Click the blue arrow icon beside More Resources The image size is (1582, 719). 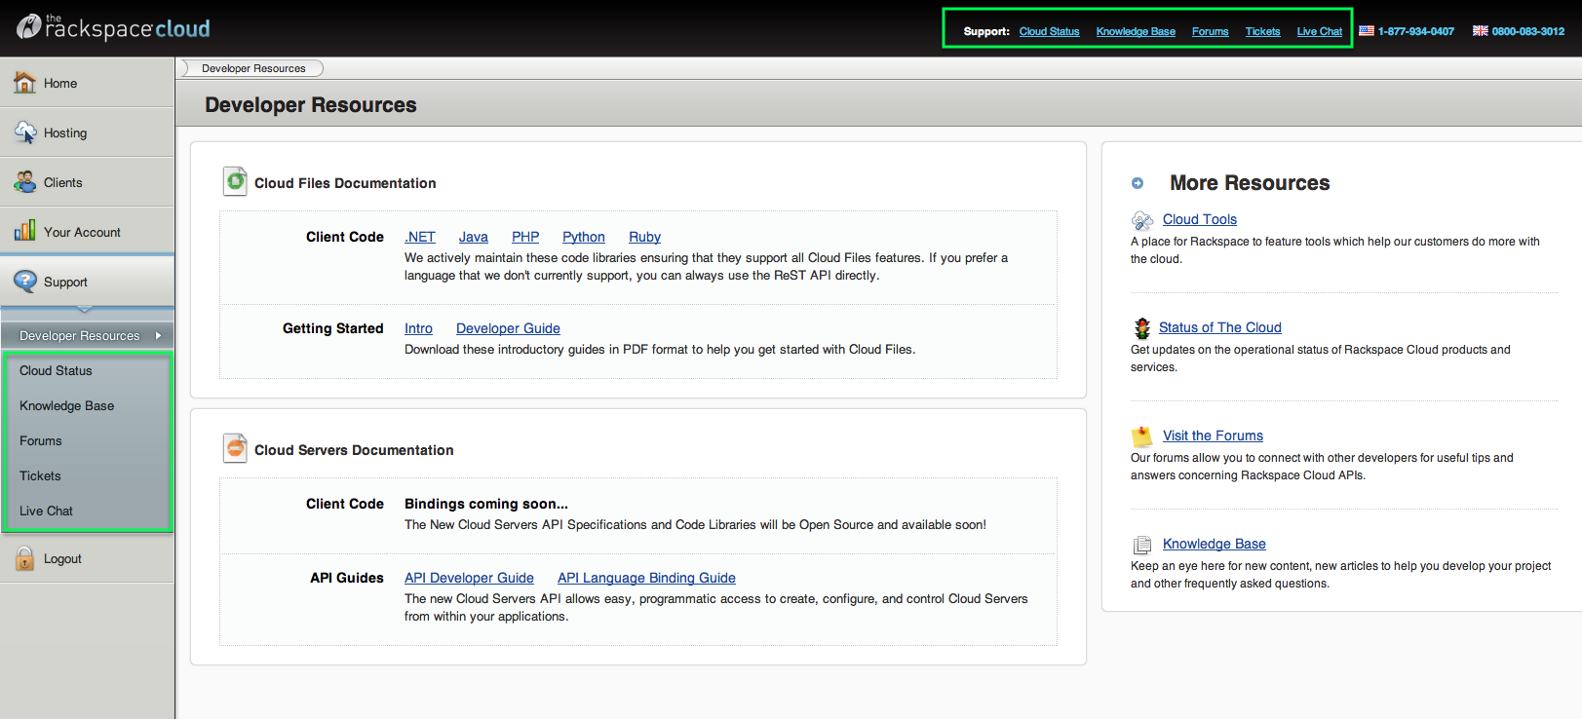(x=1137, y=183)
